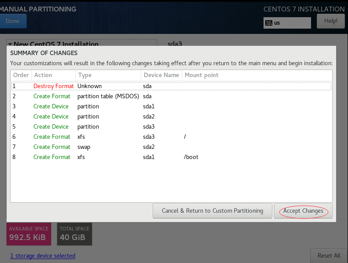Select the swap format row for sda2

171,147
